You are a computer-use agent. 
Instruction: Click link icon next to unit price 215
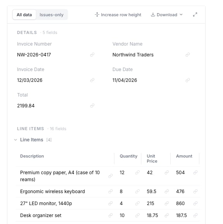(167, 203)
